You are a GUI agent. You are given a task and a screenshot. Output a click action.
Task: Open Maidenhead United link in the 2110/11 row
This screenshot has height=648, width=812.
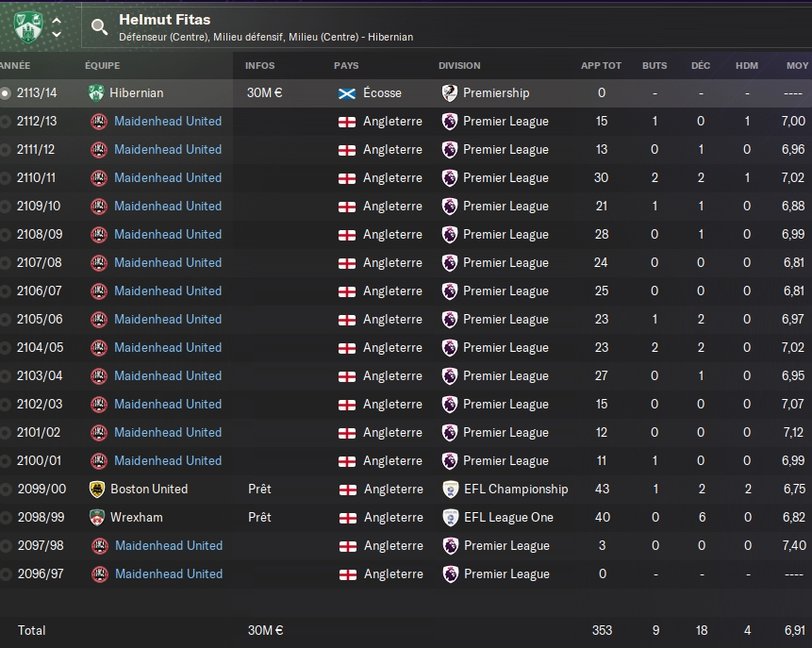(x=168, y=177)
